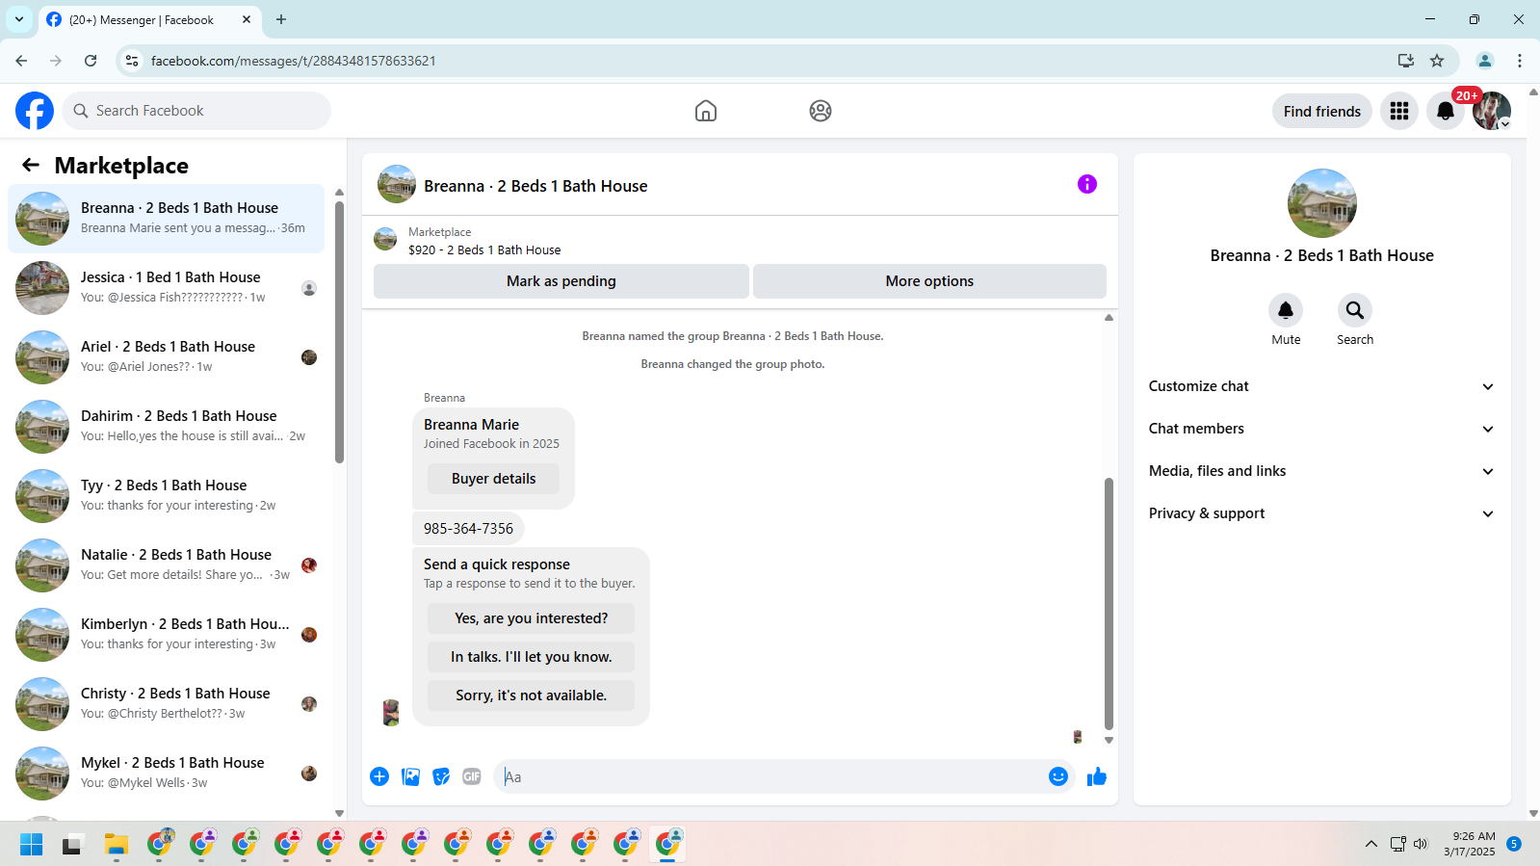The width and height of the screenshot is (1540, 866).
Task: Choose a sticker icon
Action: point(441,776)
